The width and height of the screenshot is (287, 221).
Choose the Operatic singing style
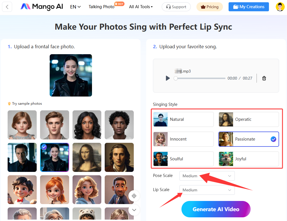[249, 119]
